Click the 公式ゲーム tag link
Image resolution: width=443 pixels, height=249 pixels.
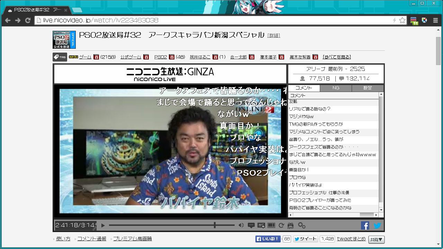click(x=131, y=57)
